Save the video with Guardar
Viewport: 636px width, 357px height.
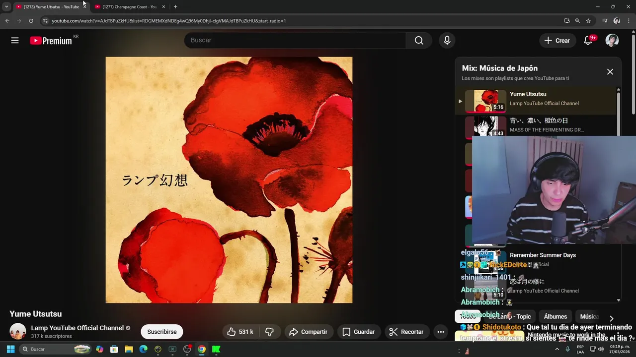pos(359,332)
